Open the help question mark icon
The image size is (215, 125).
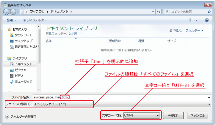point(207,20)
